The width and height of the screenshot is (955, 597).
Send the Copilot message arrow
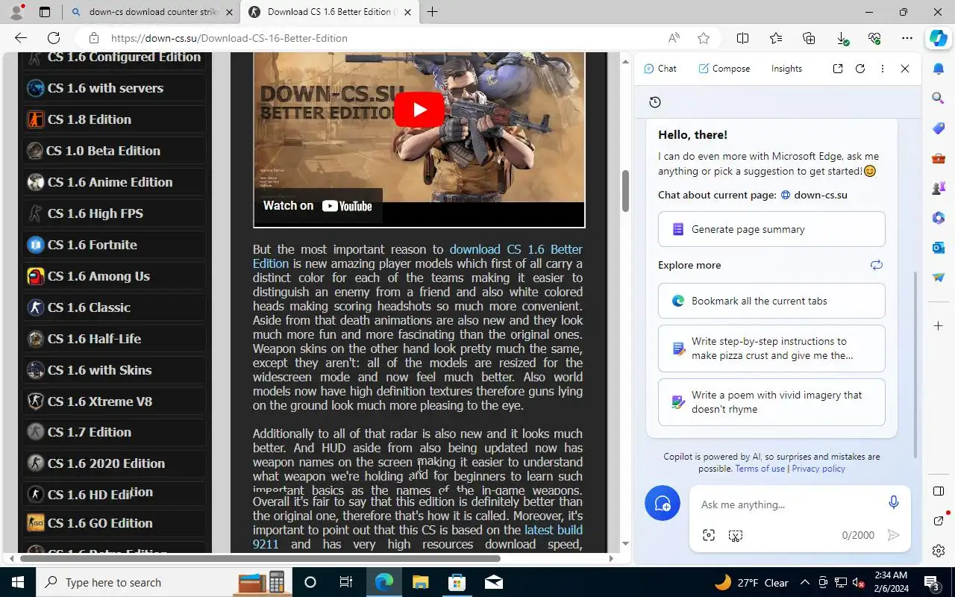[x=893, y=535]
